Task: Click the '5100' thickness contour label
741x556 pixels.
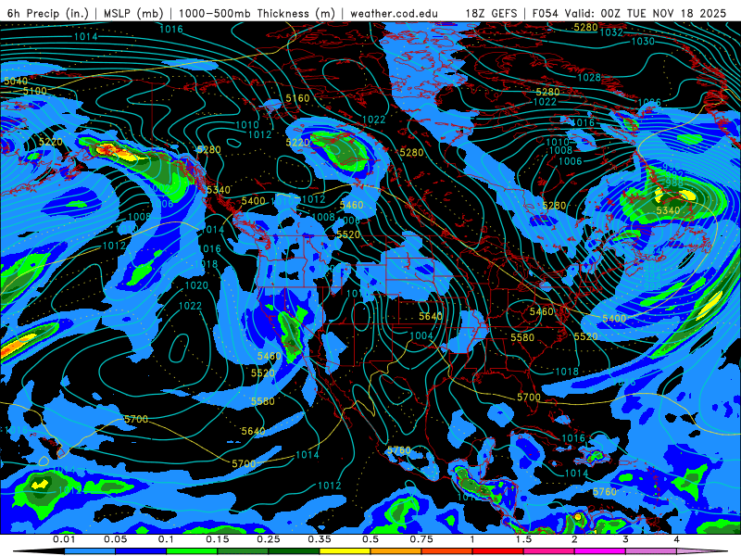Action: pos(35,91)
